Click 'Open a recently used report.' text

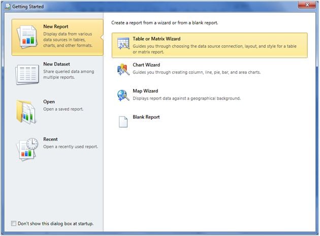(71, 146)
